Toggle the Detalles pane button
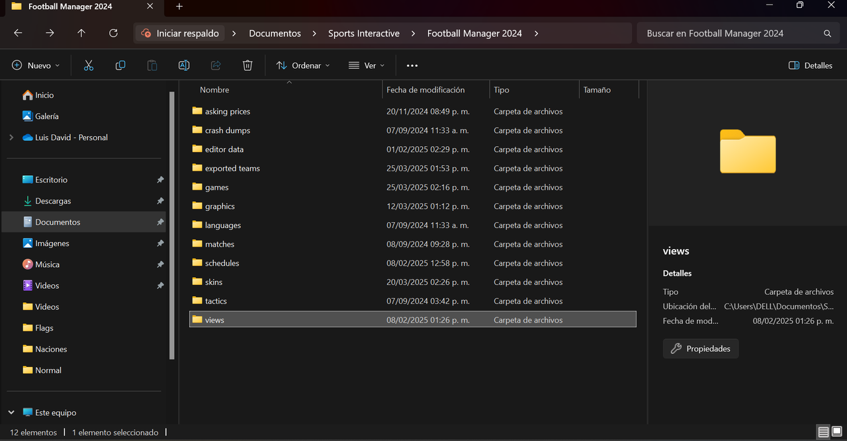Viewport: 847px width, 441px height. (x=811, y=65)
